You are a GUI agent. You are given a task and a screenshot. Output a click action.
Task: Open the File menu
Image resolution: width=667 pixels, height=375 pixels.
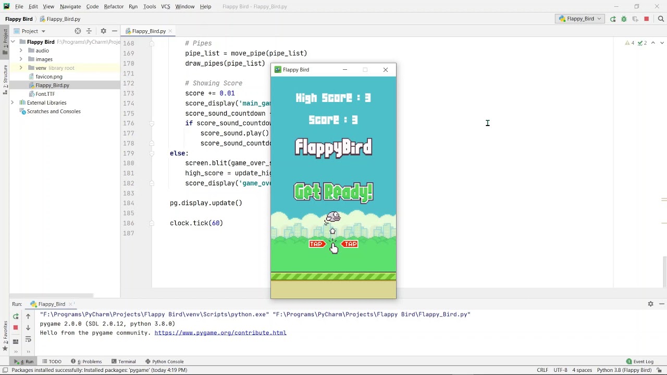coord(19,6)
